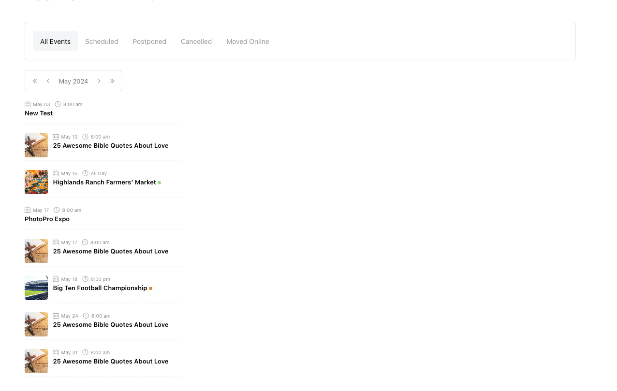Switch to the Scheduled filter tab
The width and height of the screenshot is (617, 391).
(x=102, y=42)
